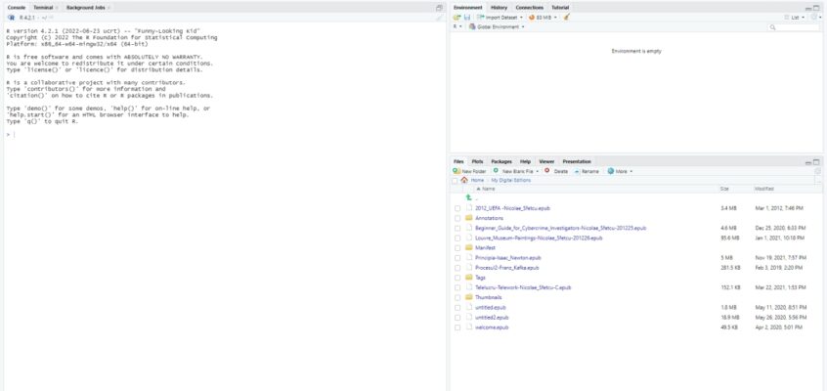Screen dimensions: 827x391
Task: Switch to the Plots tab
Action: click(477, 161)
